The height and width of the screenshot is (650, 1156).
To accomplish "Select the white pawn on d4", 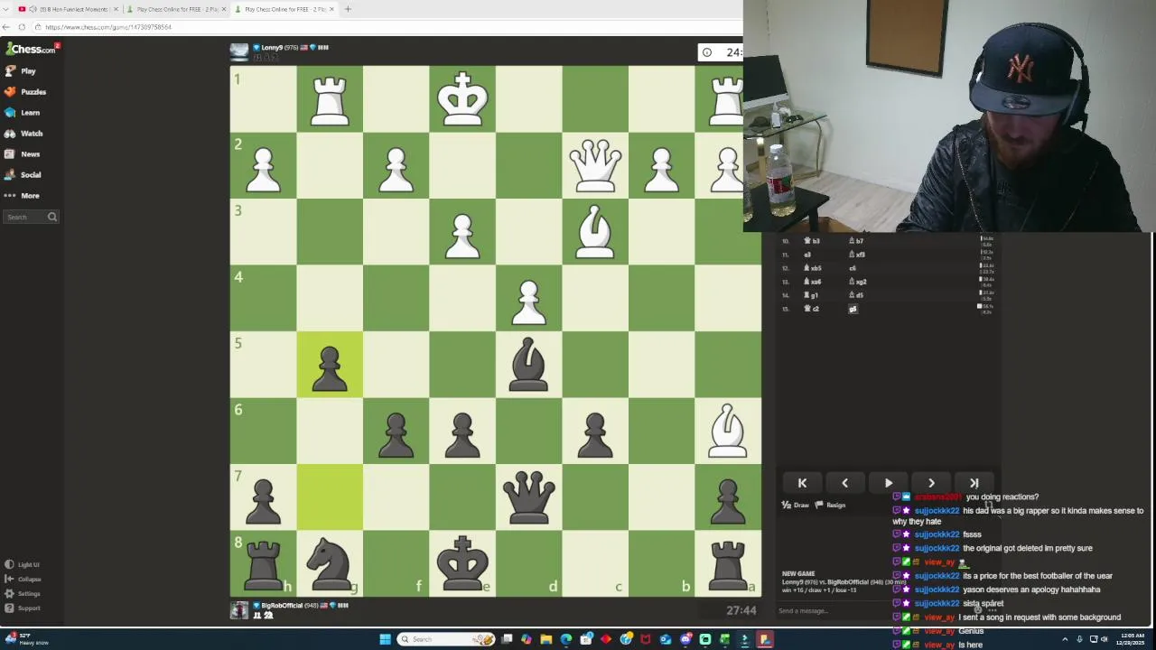I will coord(529,298).
